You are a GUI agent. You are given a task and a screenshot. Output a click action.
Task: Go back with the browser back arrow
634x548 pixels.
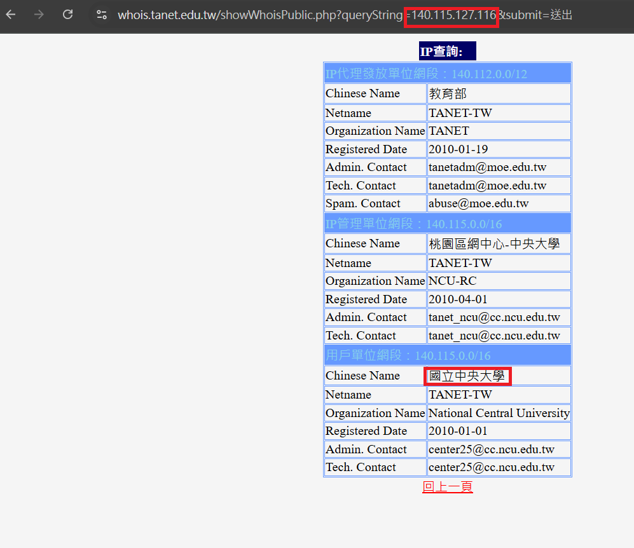[x=11, y=15]
